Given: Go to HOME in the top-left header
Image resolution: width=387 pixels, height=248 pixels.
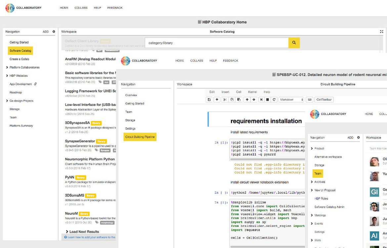Looking at the screenshot, I should [64, 8].
